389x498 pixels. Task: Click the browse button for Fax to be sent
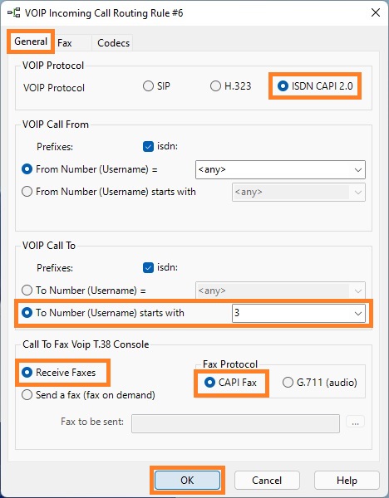click(355, 422)
